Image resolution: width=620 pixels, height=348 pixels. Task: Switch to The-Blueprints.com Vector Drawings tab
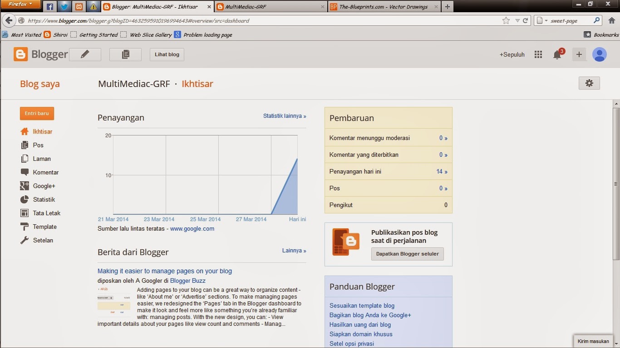pyautogui.click(x=384, y=7)
